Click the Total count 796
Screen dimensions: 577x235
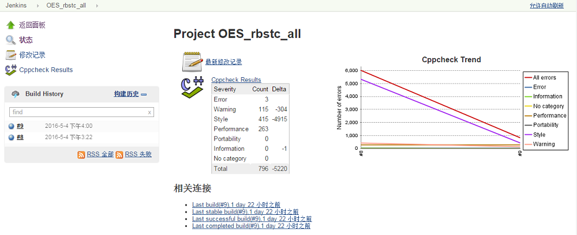[264, 169]
